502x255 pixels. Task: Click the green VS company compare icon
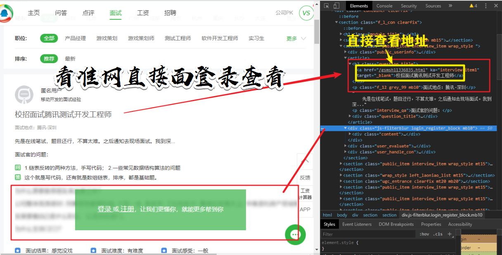[306, 13]
